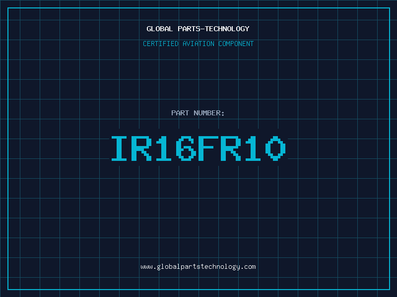
Task: Select the IR16FR10 part number text
Action: click(198, 148)
